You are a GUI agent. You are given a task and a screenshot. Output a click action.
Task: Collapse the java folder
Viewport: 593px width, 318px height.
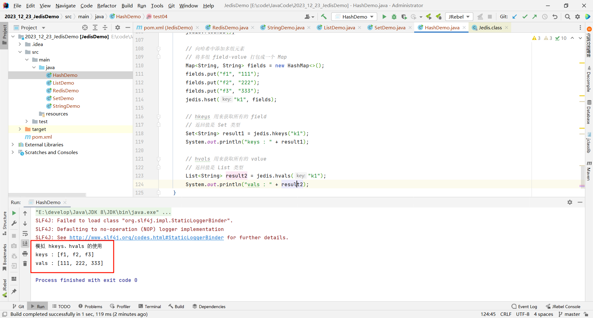tap(34, 67)
